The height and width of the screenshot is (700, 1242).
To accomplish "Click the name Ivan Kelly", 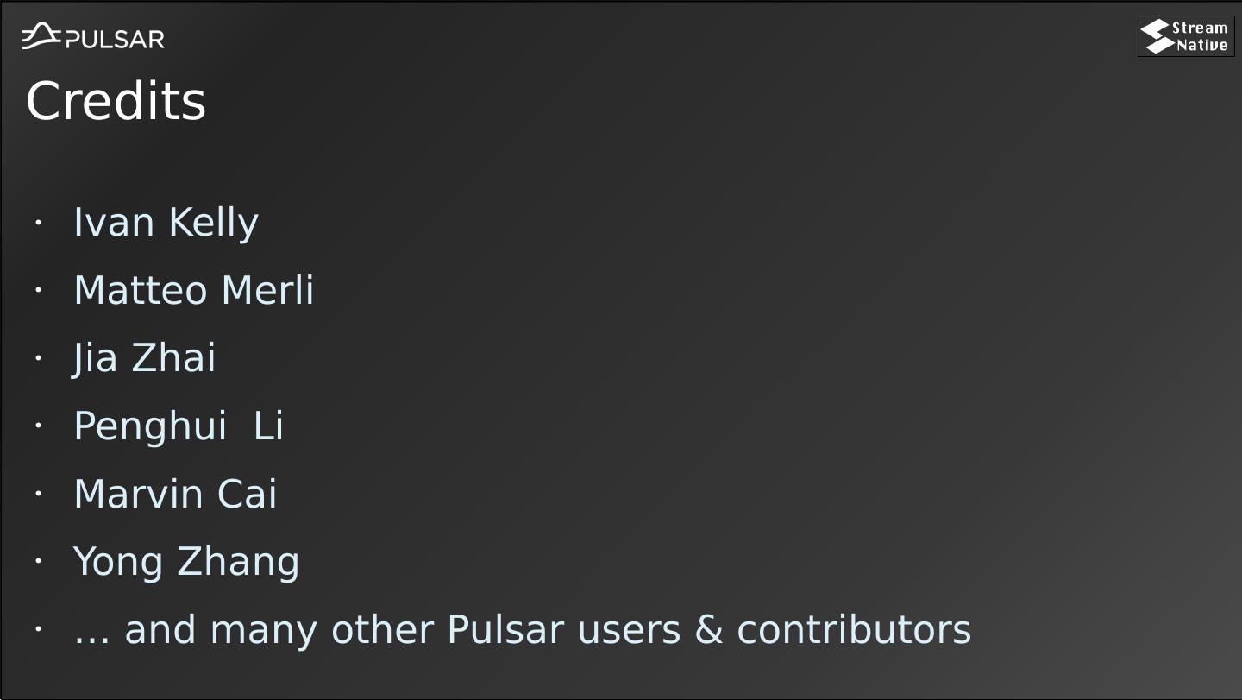I will pyautogui.click(x=166, y=223).
